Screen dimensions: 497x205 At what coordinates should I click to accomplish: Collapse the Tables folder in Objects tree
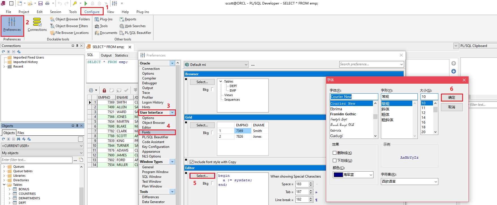tap(4, 185)
